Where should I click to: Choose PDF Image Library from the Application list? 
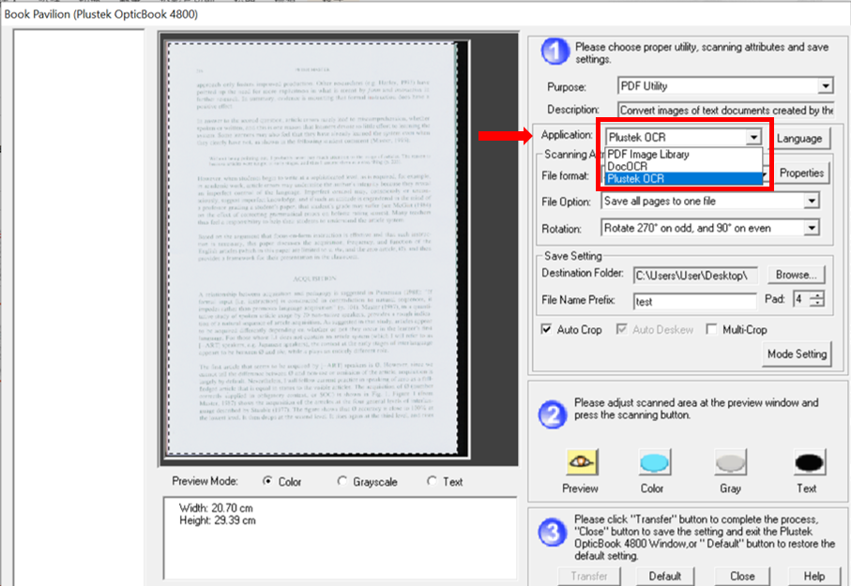648,155
